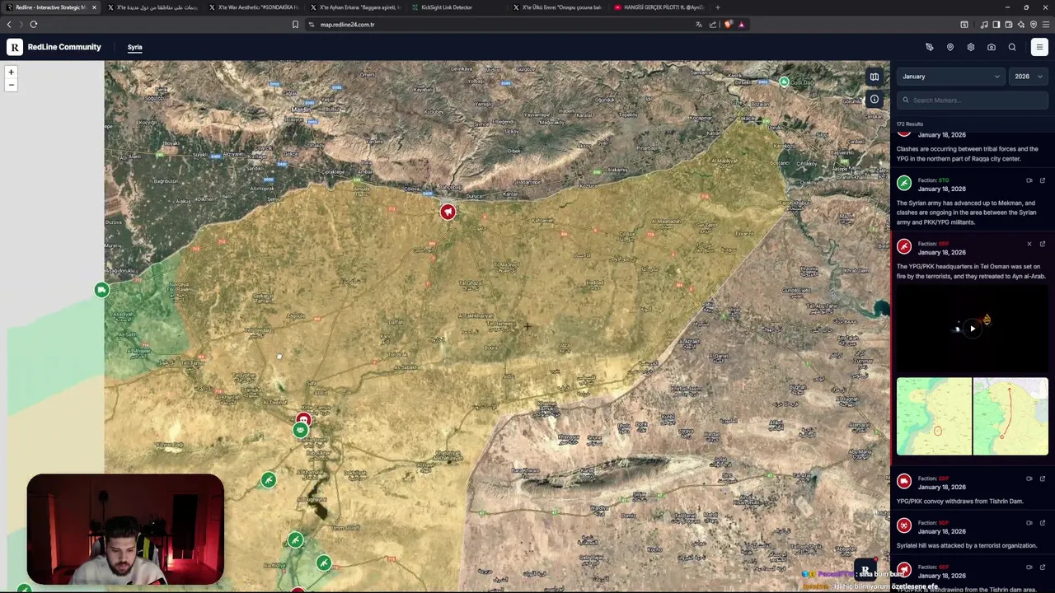
Task: Expand media for Syrian army Mekman entry
Action: pos(1029,180)
